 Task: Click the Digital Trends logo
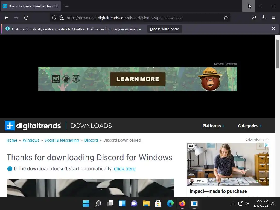pos(33,126)
